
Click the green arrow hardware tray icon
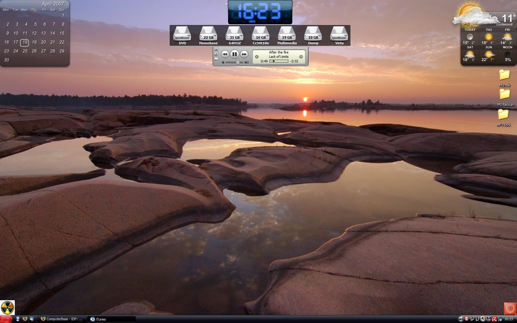pyautogui.click(x=472, y=319)
